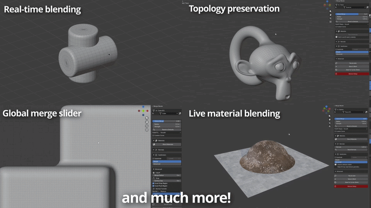Select Advanced subdivision mode in bottom-right panel
The width and height of the screenshot is (371, 208).
[x=351, y=162]
